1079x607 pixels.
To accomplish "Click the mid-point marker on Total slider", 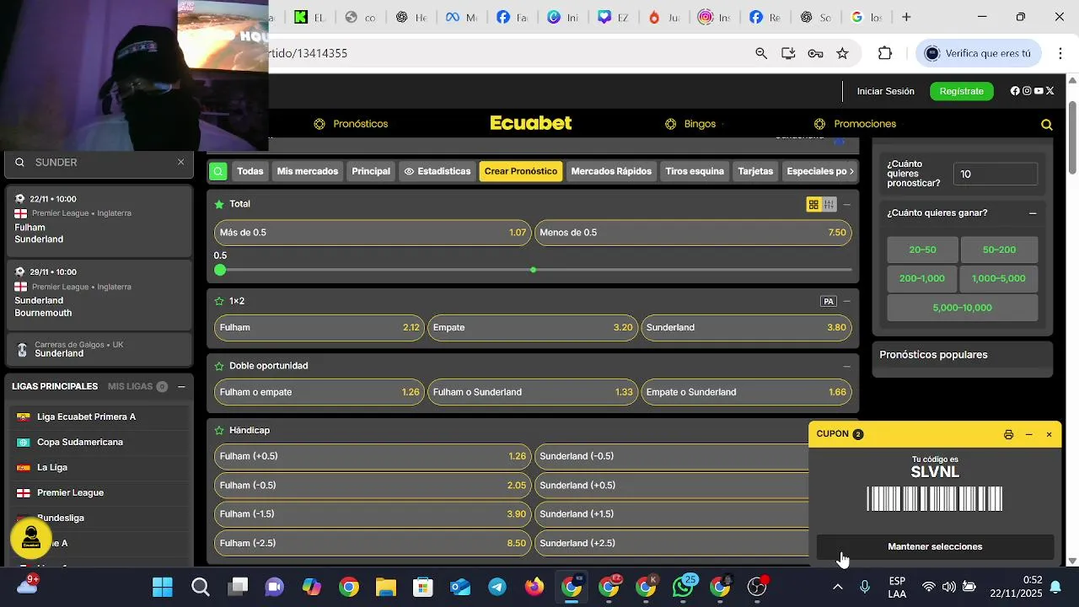I will tap(534, 270).
